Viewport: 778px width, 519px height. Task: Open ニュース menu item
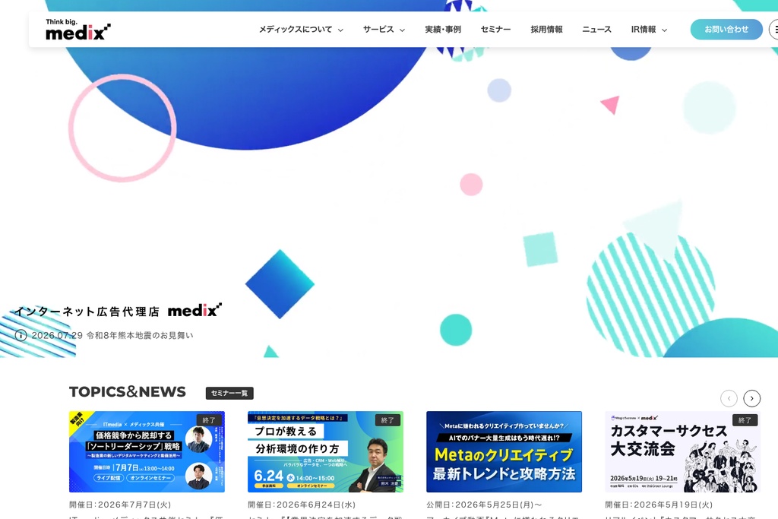(x=596, y=30)
